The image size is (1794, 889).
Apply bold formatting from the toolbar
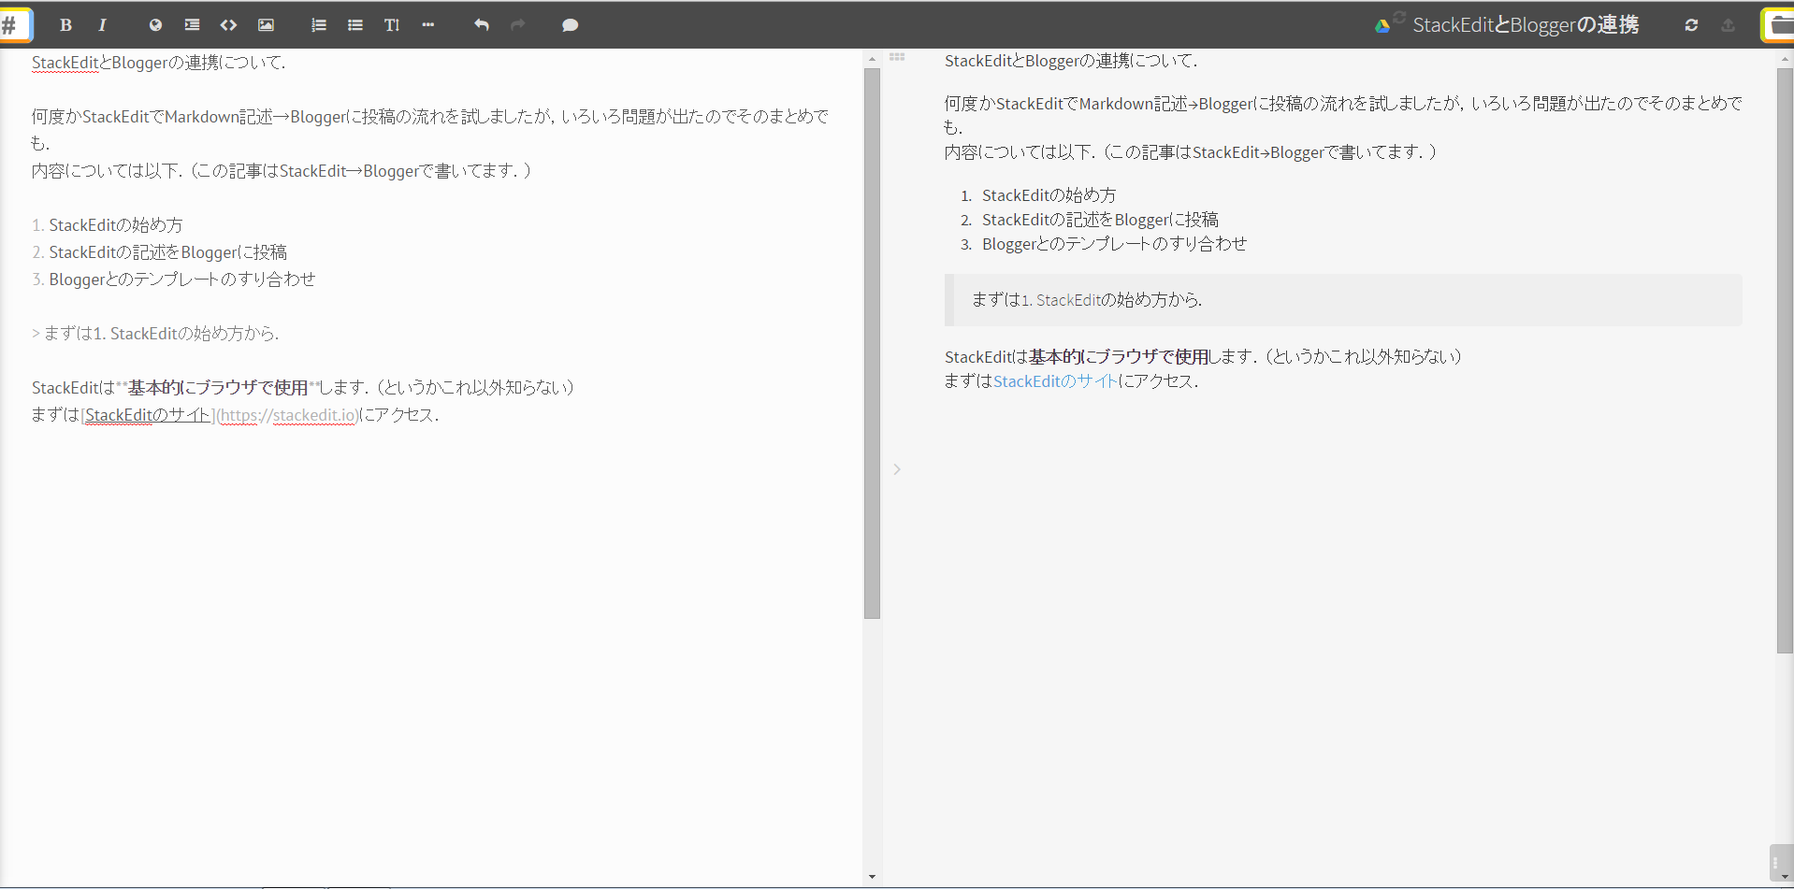click(65, 25)
